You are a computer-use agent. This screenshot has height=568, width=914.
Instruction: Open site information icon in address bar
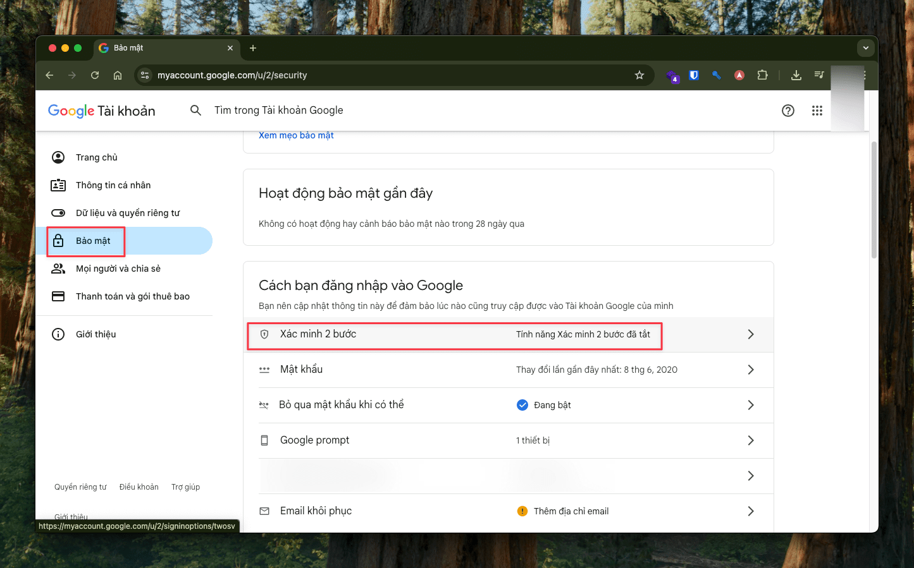145,75
